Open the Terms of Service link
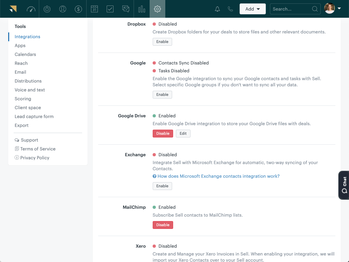This screenshot has height=262, width=349. (x=38, y=149)
